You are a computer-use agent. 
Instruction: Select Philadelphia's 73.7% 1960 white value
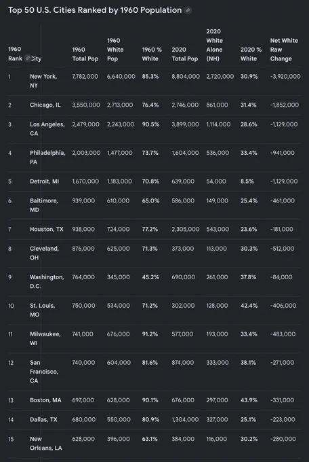(150, 153)
